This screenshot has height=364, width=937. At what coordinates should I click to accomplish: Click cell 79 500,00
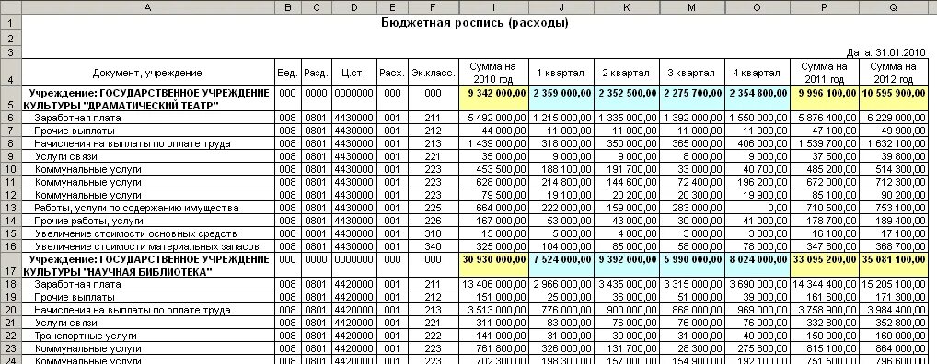pyautogui.click(x=493, y=195)
